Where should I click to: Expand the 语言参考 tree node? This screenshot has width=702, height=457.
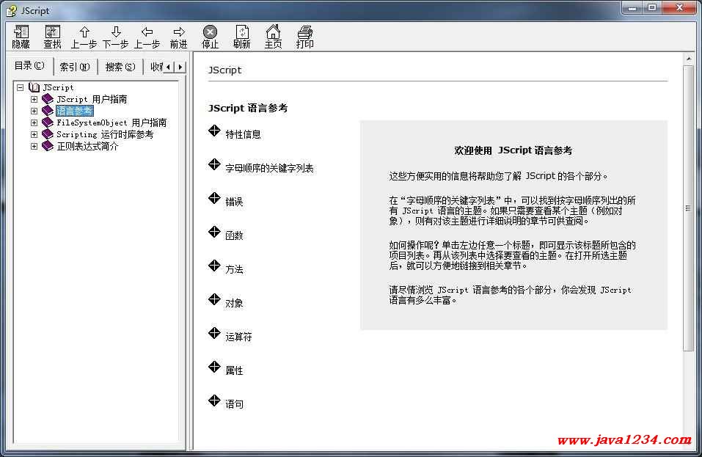tap(34, 111)
